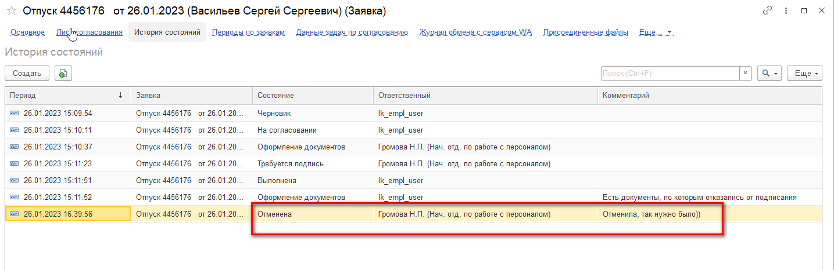Click into the Поиск (Ctrl+F) field
834x270 pixels.
[x=670, y=73]
